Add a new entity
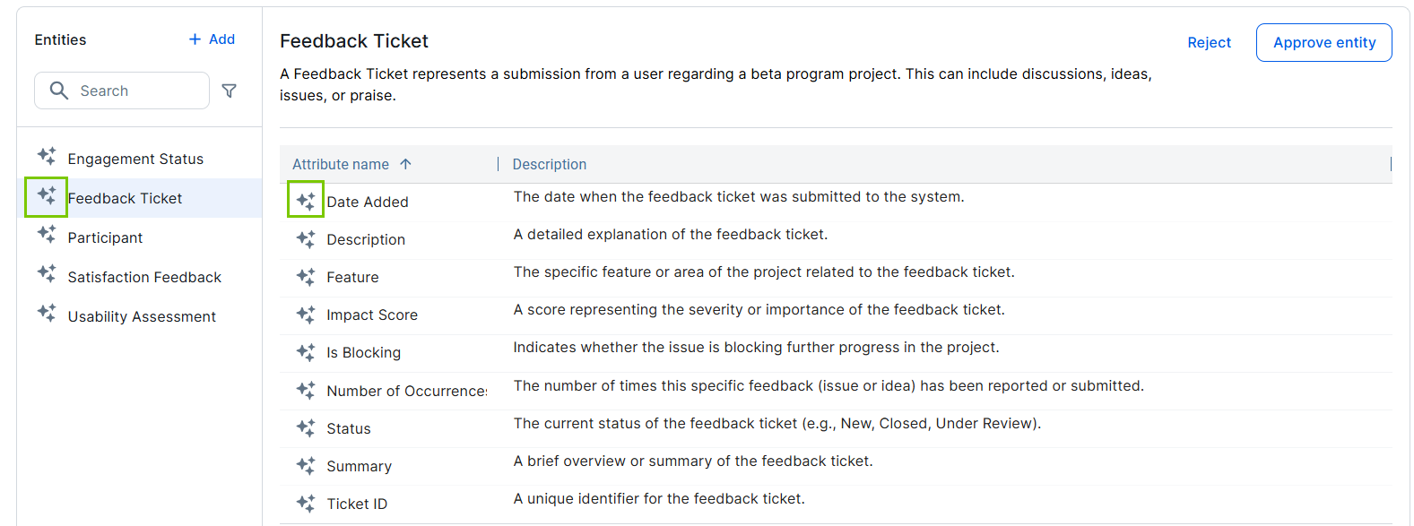The height and width of the screenshot is (526, 1414). pos(212,39)
